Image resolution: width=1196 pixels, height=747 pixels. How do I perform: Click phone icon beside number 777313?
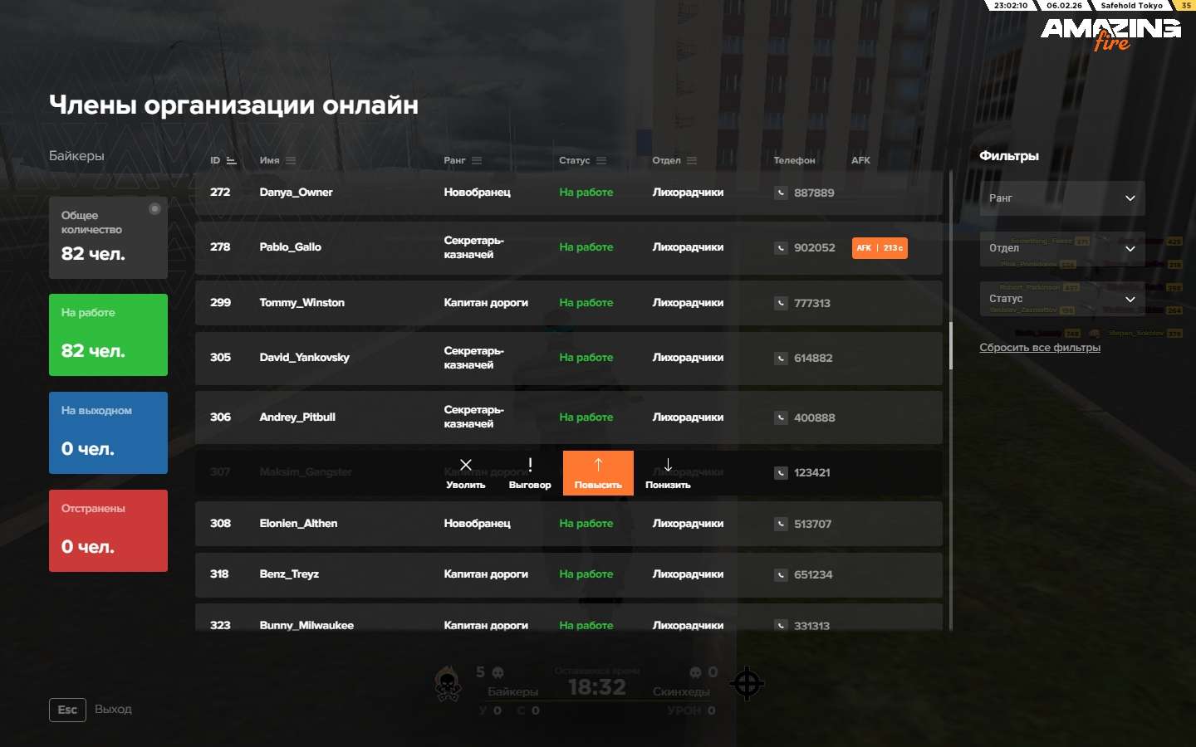781,303
